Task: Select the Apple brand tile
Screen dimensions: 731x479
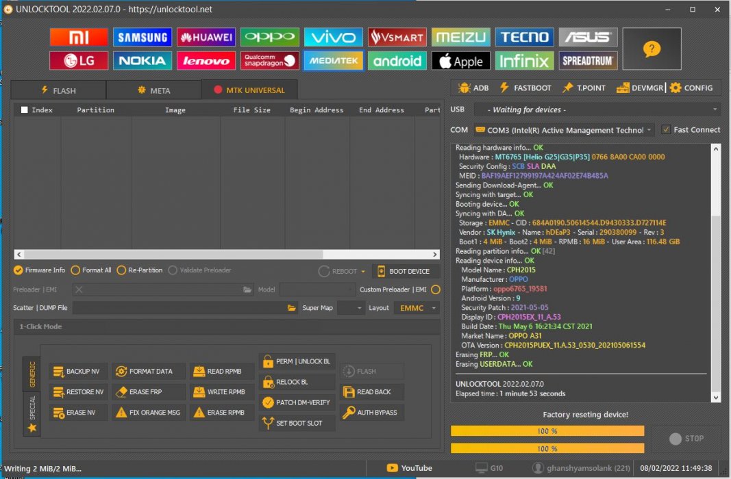Action: click(460, 60)
